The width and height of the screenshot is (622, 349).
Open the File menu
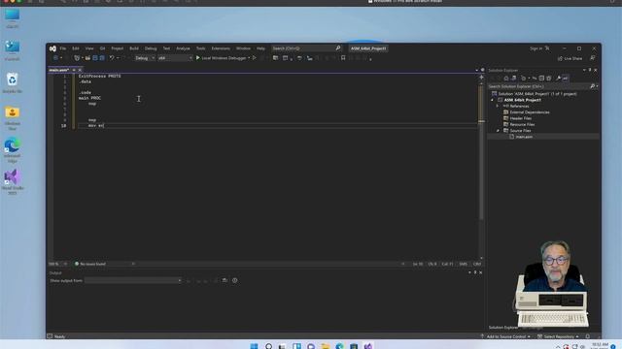pyautogui.click(x=62, y=48)
